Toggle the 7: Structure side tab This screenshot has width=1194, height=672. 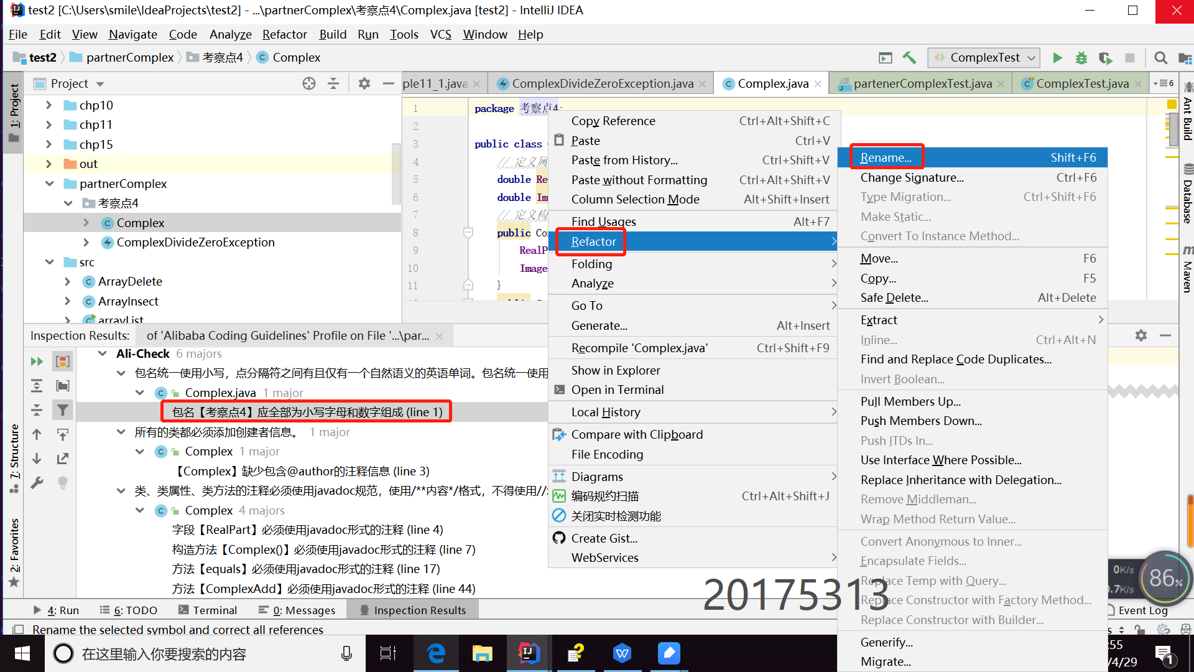pyautogui.click(x=14, y=458)
